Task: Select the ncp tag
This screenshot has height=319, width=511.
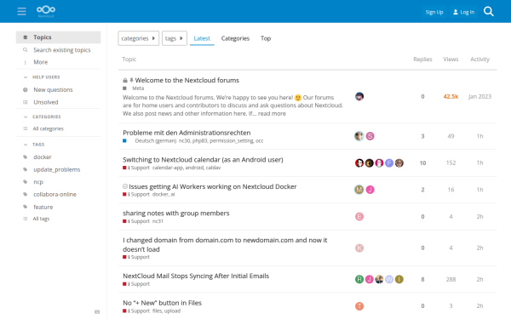Action: point(58,182)
